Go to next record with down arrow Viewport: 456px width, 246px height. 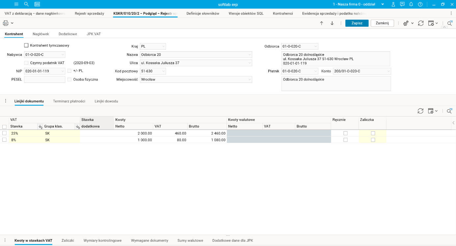tap(332, 23)
